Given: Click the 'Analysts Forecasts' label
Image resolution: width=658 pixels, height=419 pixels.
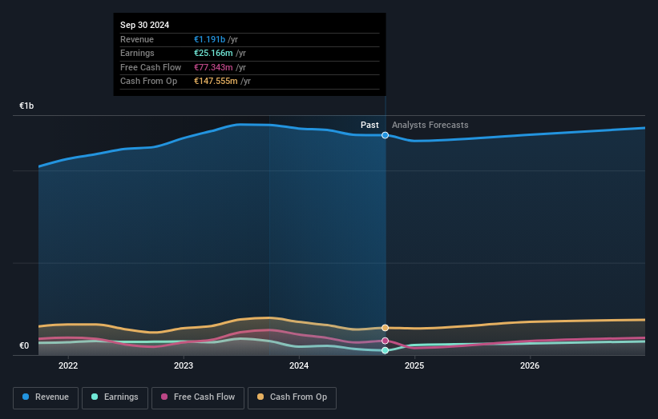Looking at the screenshot, I should (430, 126).
